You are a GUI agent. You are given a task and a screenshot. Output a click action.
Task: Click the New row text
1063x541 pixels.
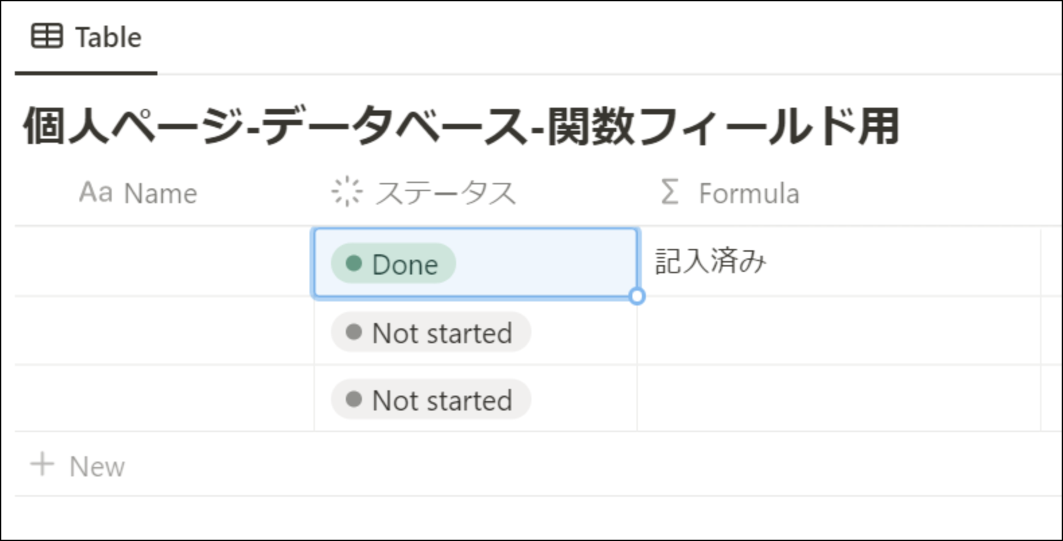[x=98, y=466]
